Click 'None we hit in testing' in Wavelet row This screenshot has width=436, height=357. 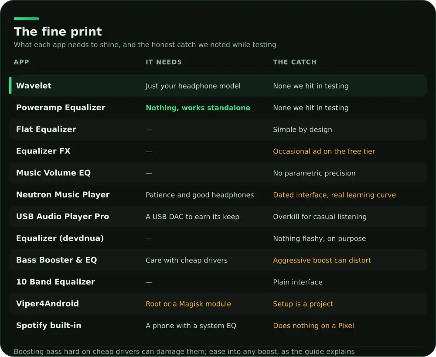(310, 86)
